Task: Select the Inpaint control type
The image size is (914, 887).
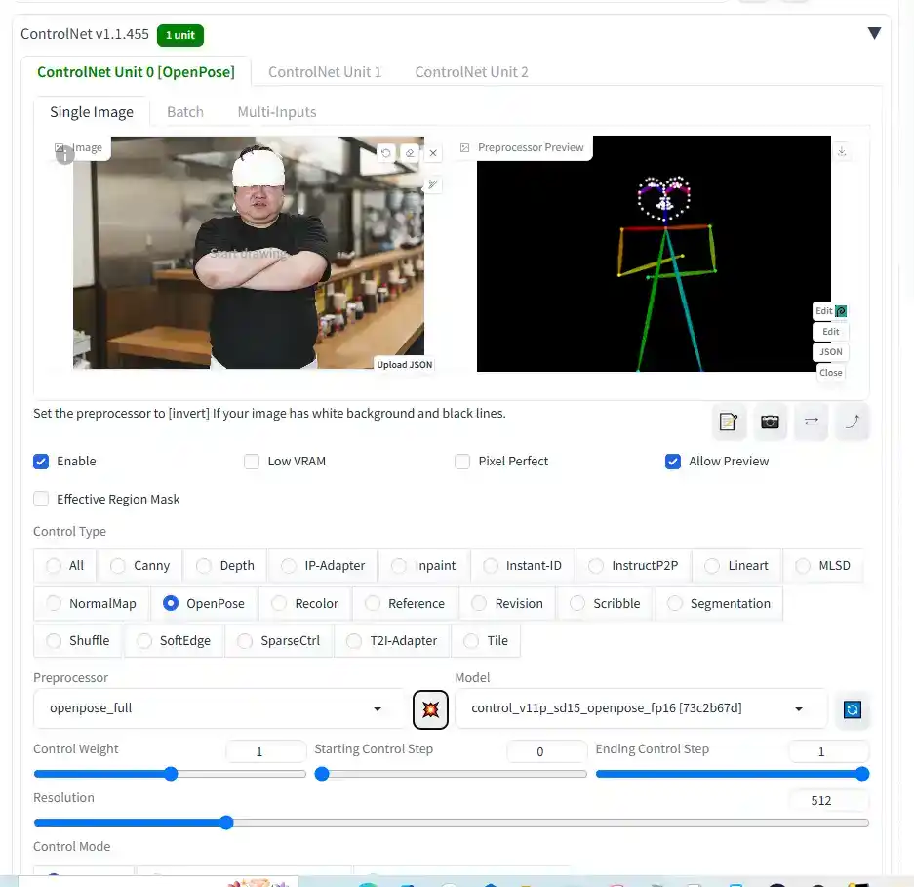Action: point(423,566)
